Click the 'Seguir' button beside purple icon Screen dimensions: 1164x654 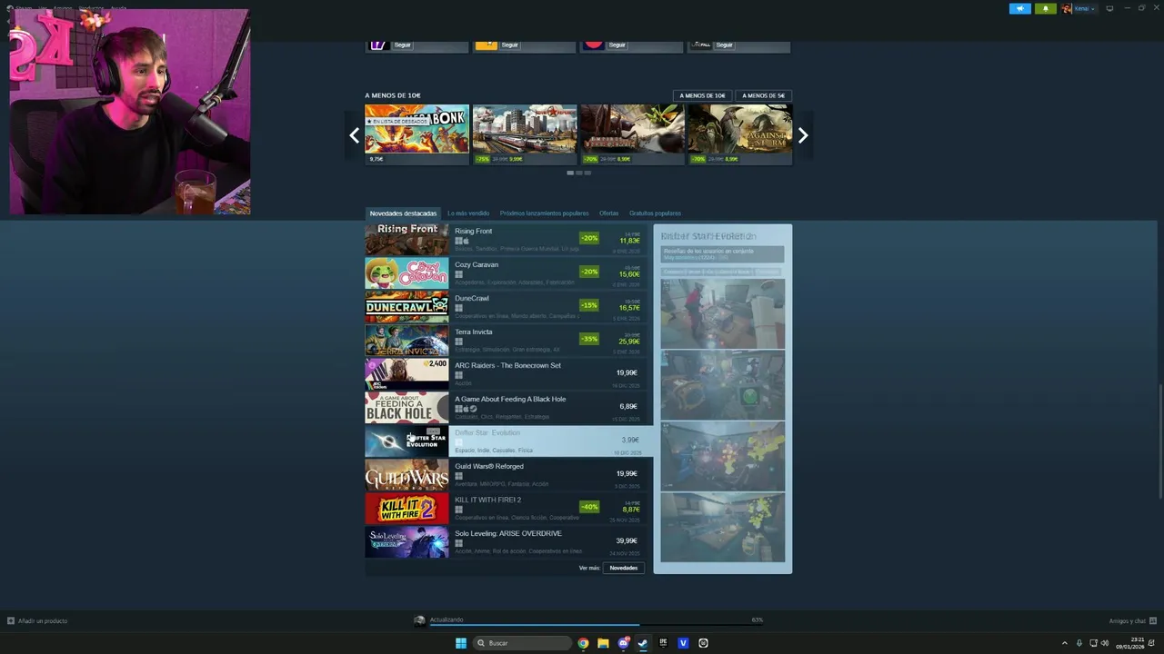[402, 45]
